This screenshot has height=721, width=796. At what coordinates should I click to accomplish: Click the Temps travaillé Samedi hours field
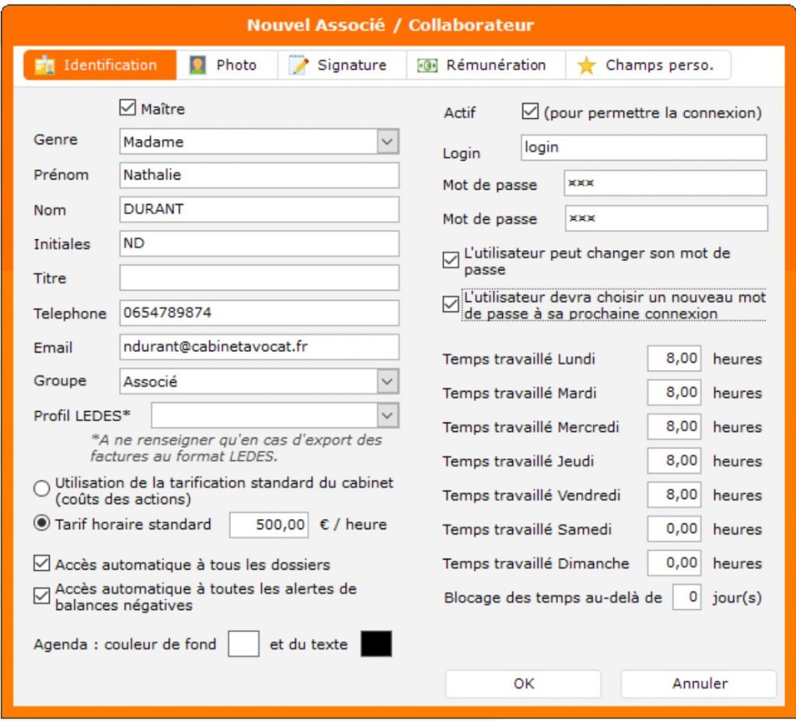click(673, 529)
